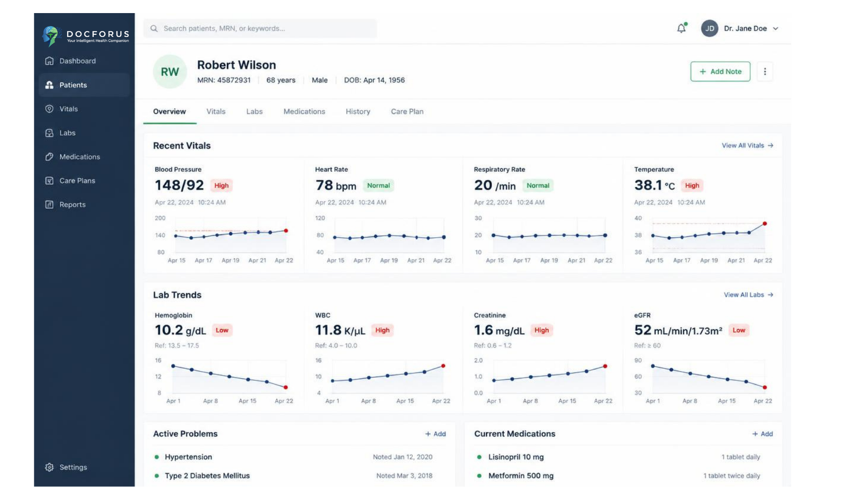Screen dimensions: 865x487
Task: Click DOB: Apr 14, 1956 text
Action: pos(374,80)
